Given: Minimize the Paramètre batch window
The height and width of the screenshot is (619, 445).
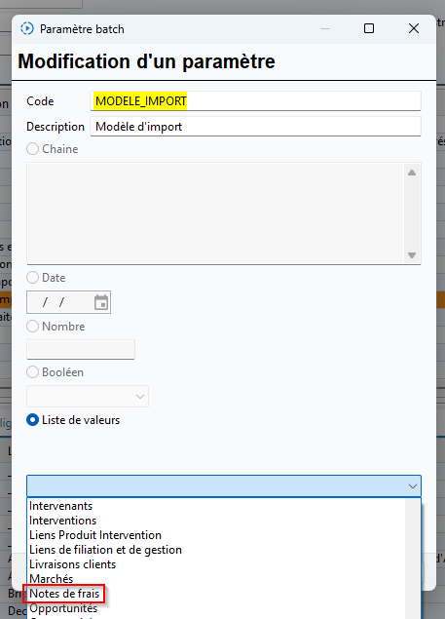Looking at the screenshot, I should (325, 28).
